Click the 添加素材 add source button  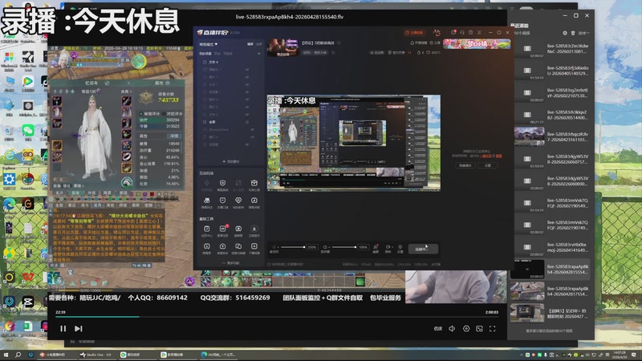[230, 162]
